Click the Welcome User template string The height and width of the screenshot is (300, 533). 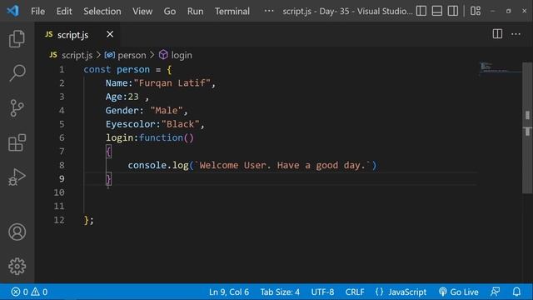(282, 165)
